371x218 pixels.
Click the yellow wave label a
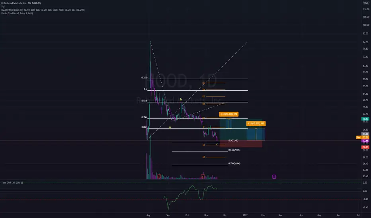170,127
